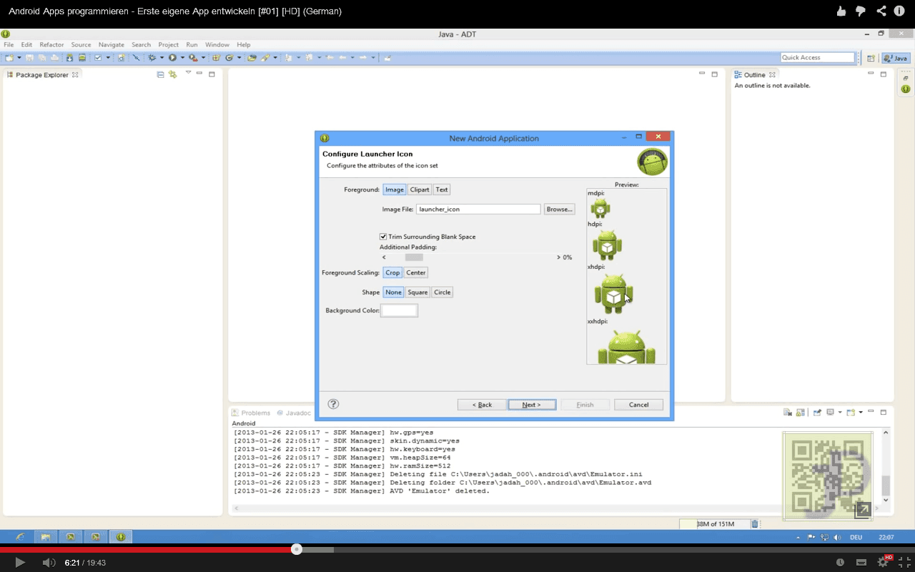The height and width of the screenshot is (572, 915).
Task: Click the Cancel button
Action: [x=638, y=405]
